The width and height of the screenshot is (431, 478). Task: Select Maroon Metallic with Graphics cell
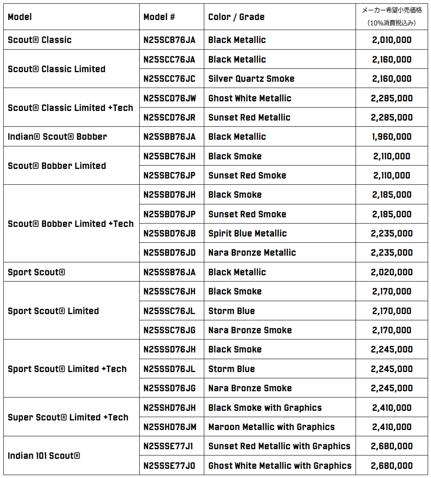coord(280,427)
